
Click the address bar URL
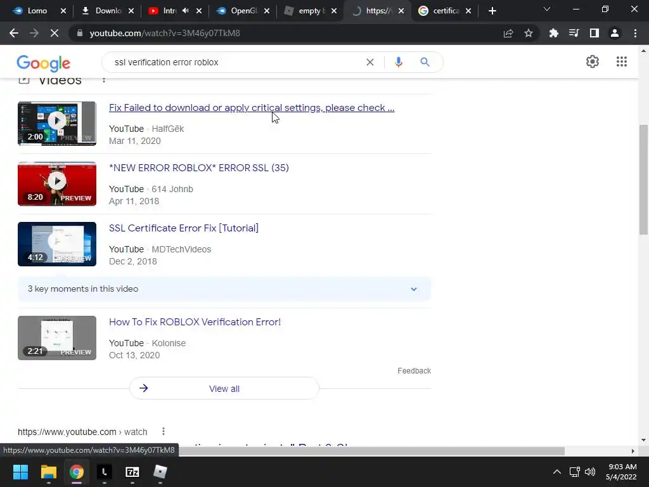(x=165, y=33)
